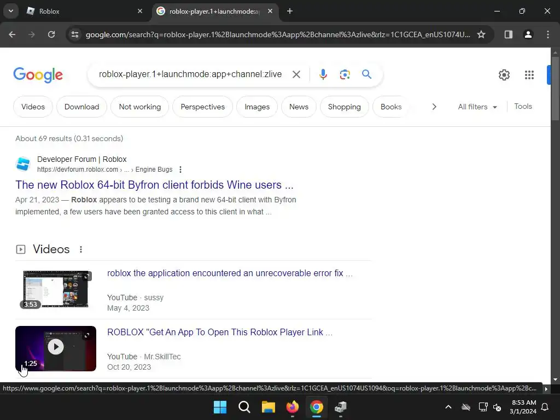Switch to Shopping results
Screen dimensions: 560x420
[345, 107]
